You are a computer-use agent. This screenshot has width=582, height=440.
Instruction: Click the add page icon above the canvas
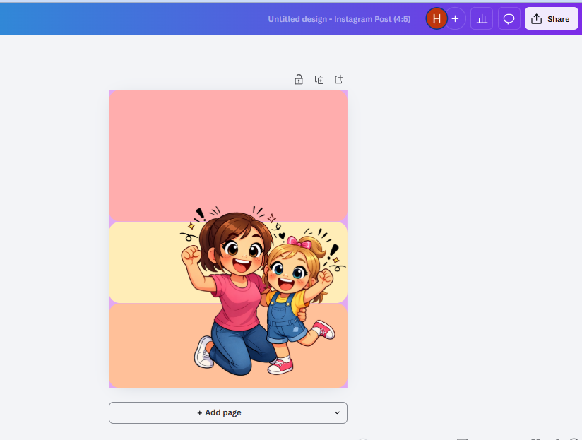pos(339,80)
